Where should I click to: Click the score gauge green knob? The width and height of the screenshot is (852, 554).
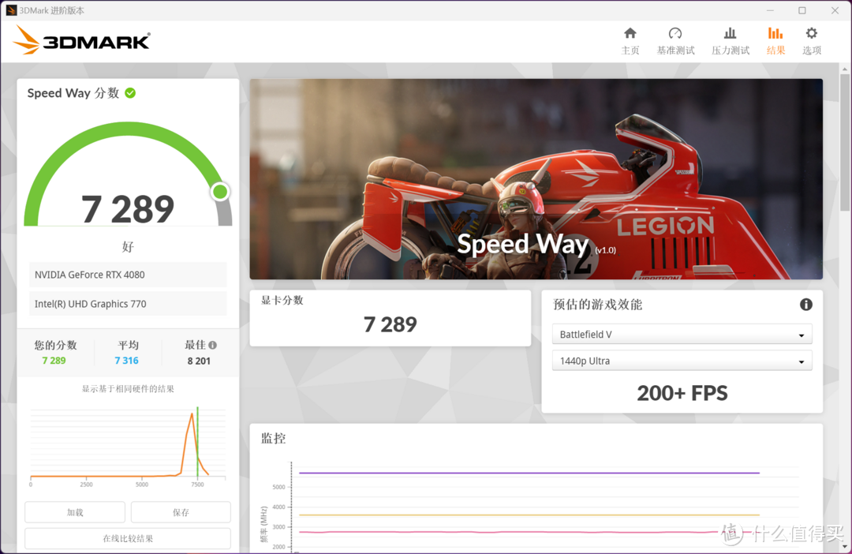coord(220,191)
